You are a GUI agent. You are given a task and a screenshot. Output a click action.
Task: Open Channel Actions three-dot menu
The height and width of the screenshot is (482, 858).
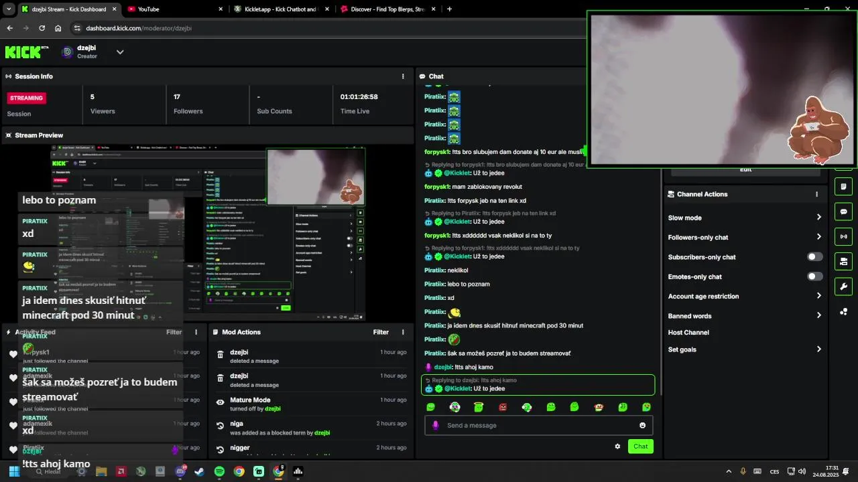pyautogui.click(x=816, y=194)
